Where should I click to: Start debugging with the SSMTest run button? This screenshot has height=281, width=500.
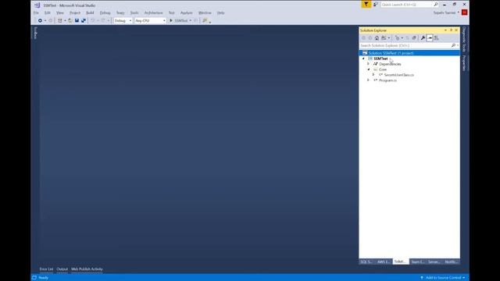click(x=179, y=20)
